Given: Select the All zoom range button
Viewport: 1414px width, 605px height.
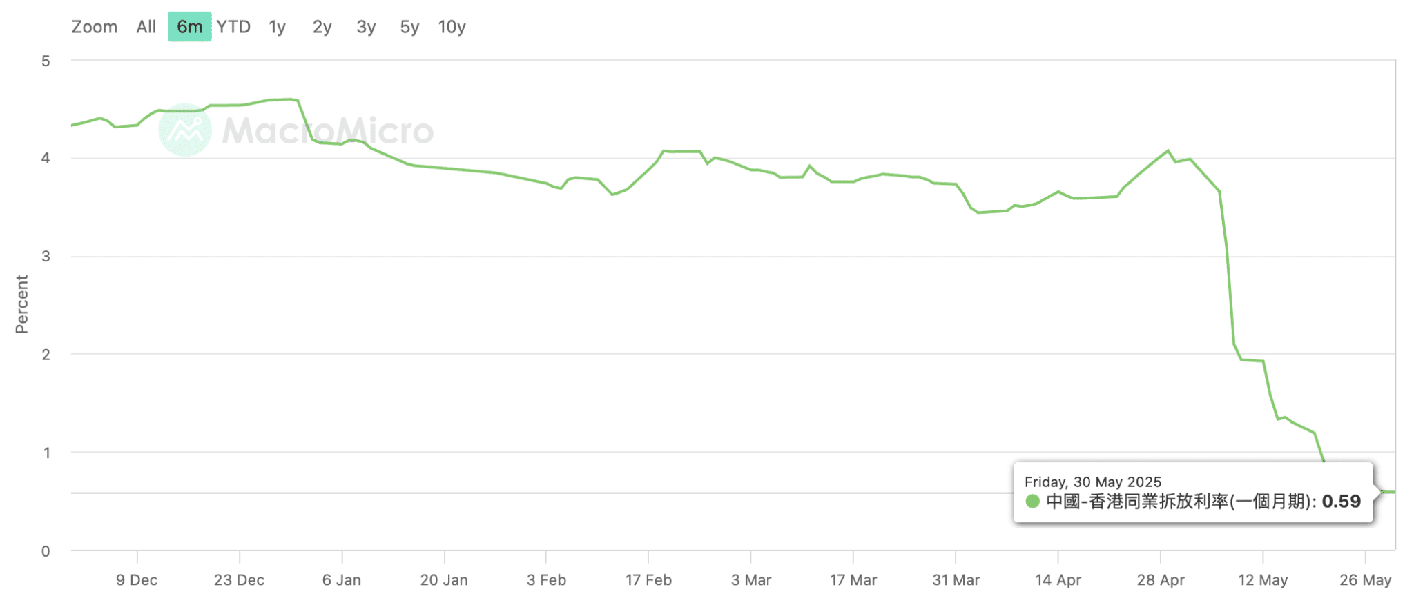Looking at the screenshot, I should 146,27.
